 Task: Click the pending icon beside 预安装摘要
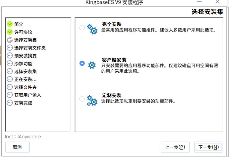click(10, 56)
